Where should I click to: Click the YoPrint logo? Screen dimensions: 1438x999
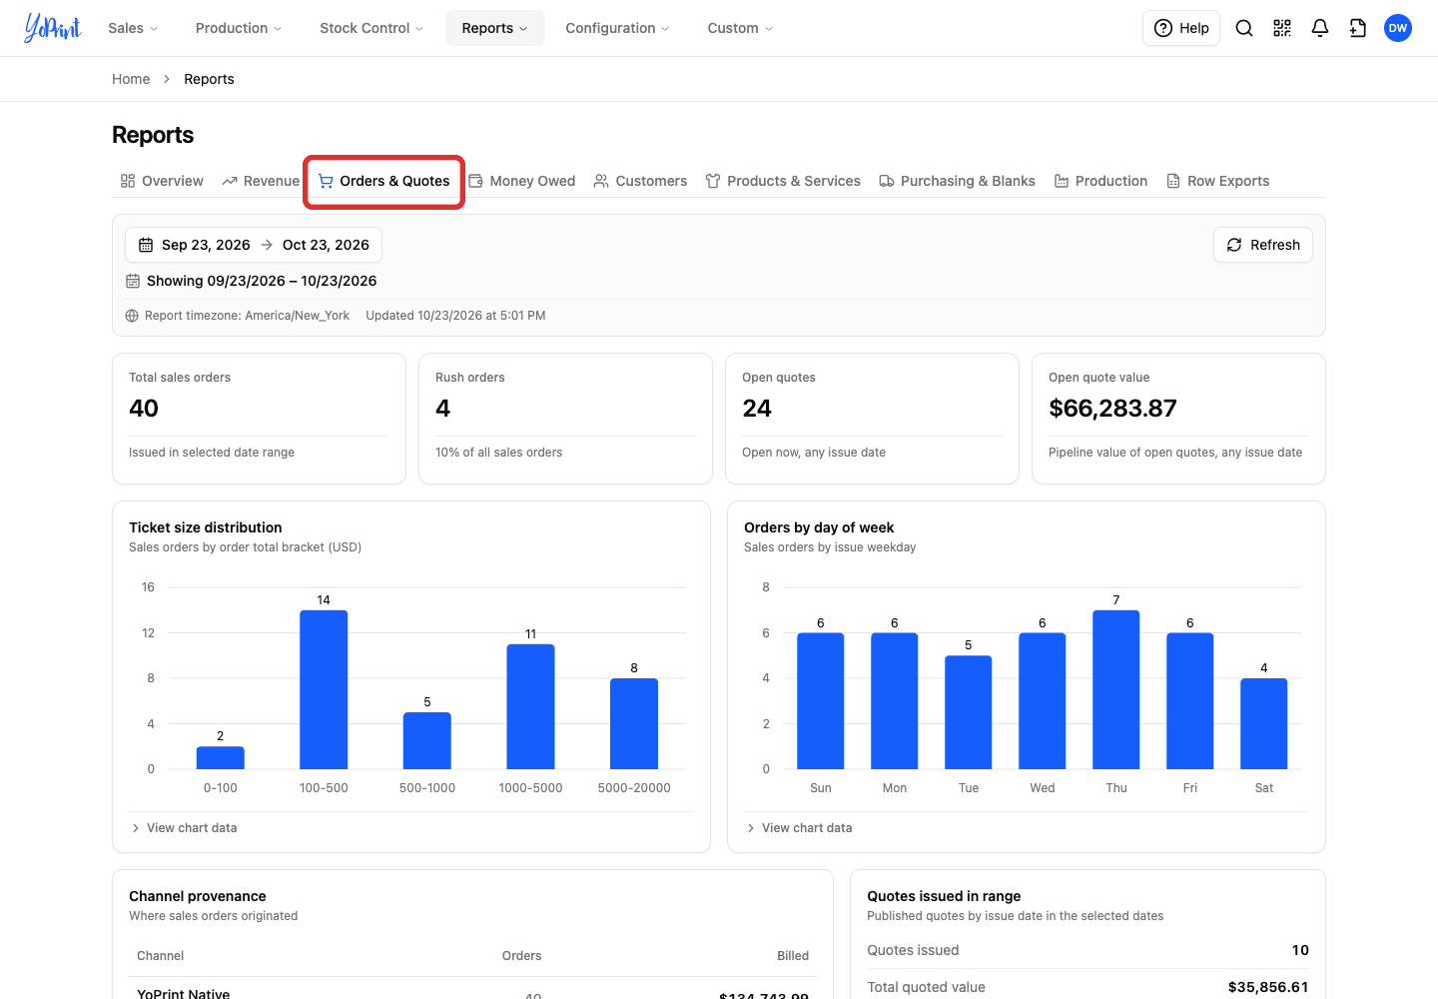click(53, 28)
